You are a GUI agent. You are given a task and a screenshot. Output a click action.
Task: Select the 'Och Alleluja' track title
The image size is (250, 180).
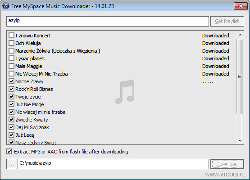[x=28, y=43]
